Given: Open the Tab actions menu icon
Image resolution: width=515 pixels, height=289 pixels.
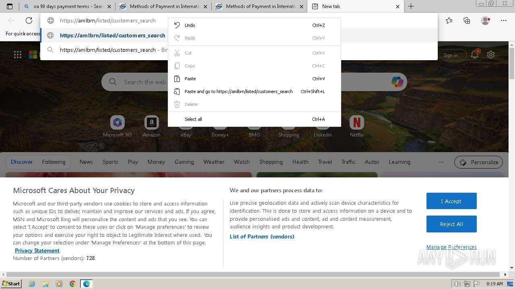Looking at the screenshot, I should [10, 6].
